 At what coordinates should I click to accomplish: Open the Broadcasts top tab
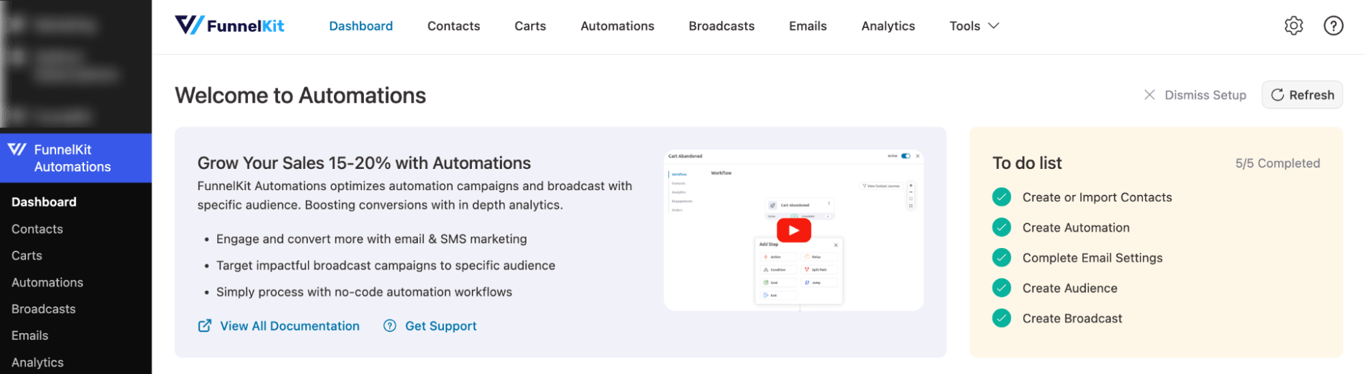pos(721,26)
